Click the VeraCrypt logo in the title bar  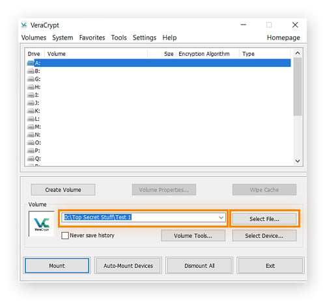point(24,25)
